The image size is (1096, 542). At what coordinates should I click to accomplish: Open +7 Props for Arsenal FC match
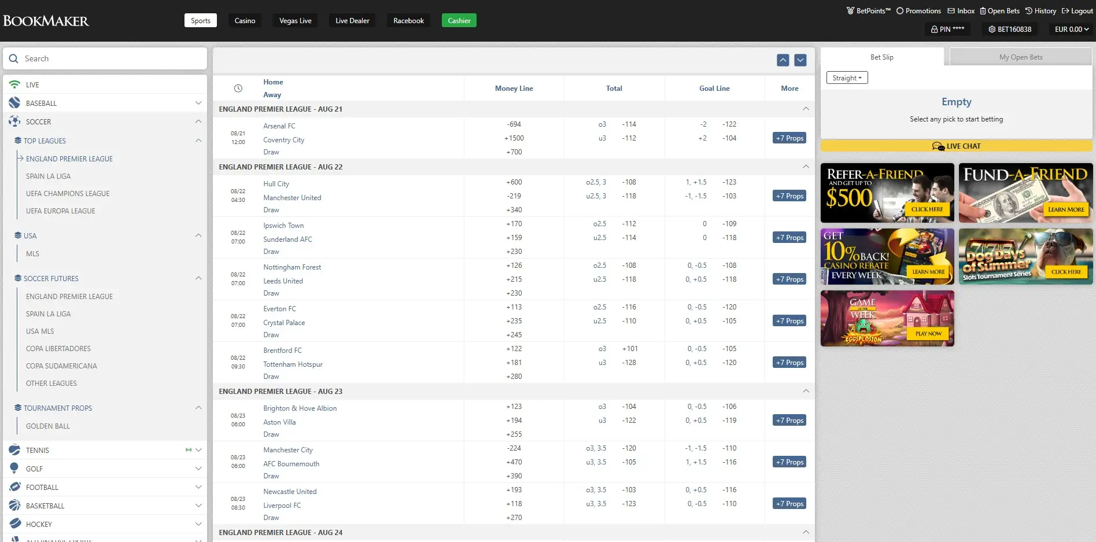(789, 138)
